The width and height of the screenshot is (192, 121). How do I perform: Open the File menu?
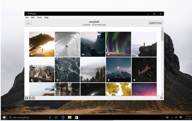click(27, 18)
